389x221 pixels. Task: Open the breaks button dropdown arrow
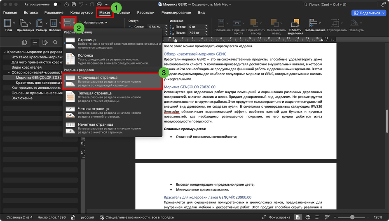(x=74, y=23)
